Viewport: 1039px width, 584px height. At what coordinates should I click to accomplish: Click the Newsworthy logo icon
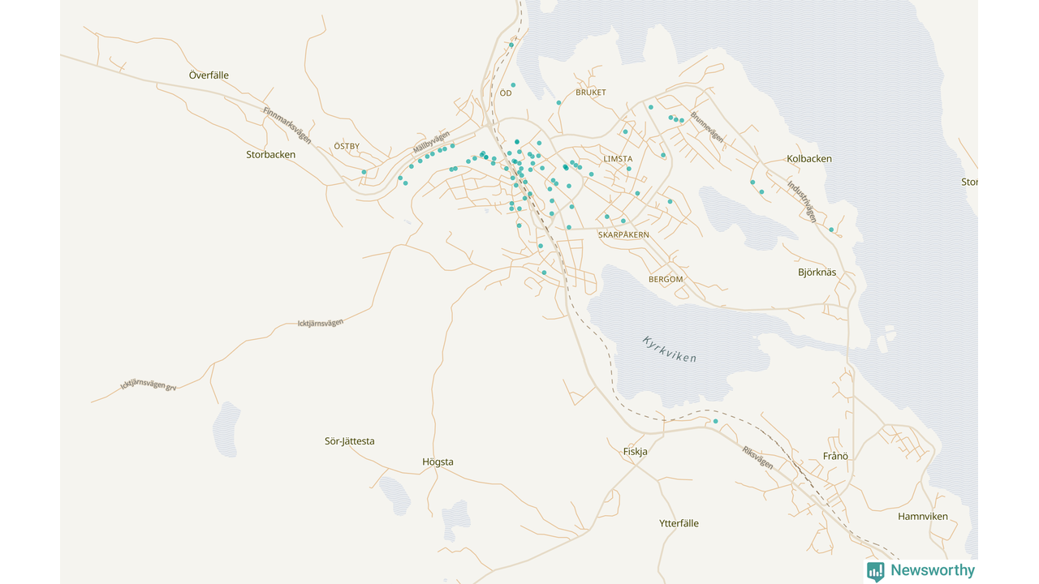coord(875,571)
